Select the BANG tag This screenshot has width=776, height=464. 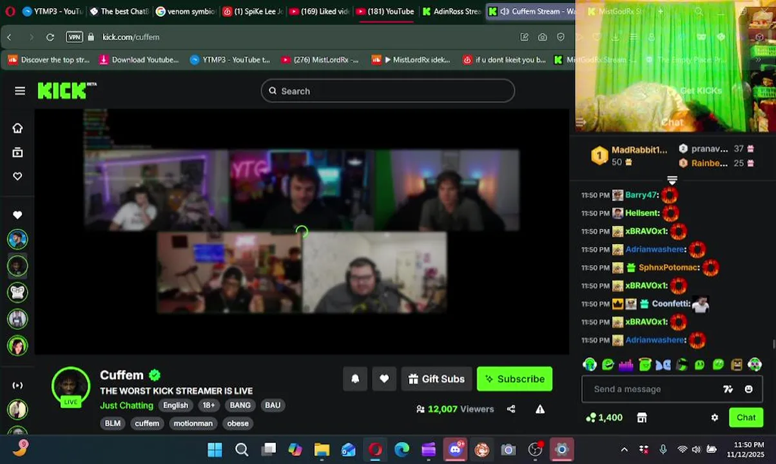240,405
